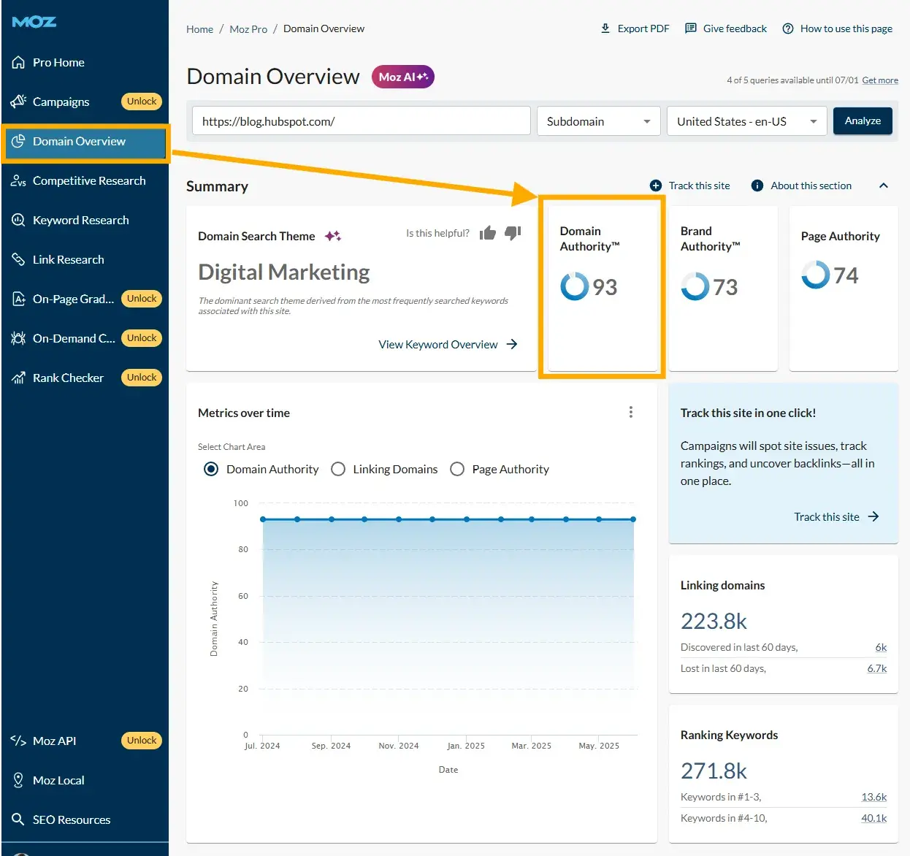Open the How to use this page help icon

(x=787, y=28)
